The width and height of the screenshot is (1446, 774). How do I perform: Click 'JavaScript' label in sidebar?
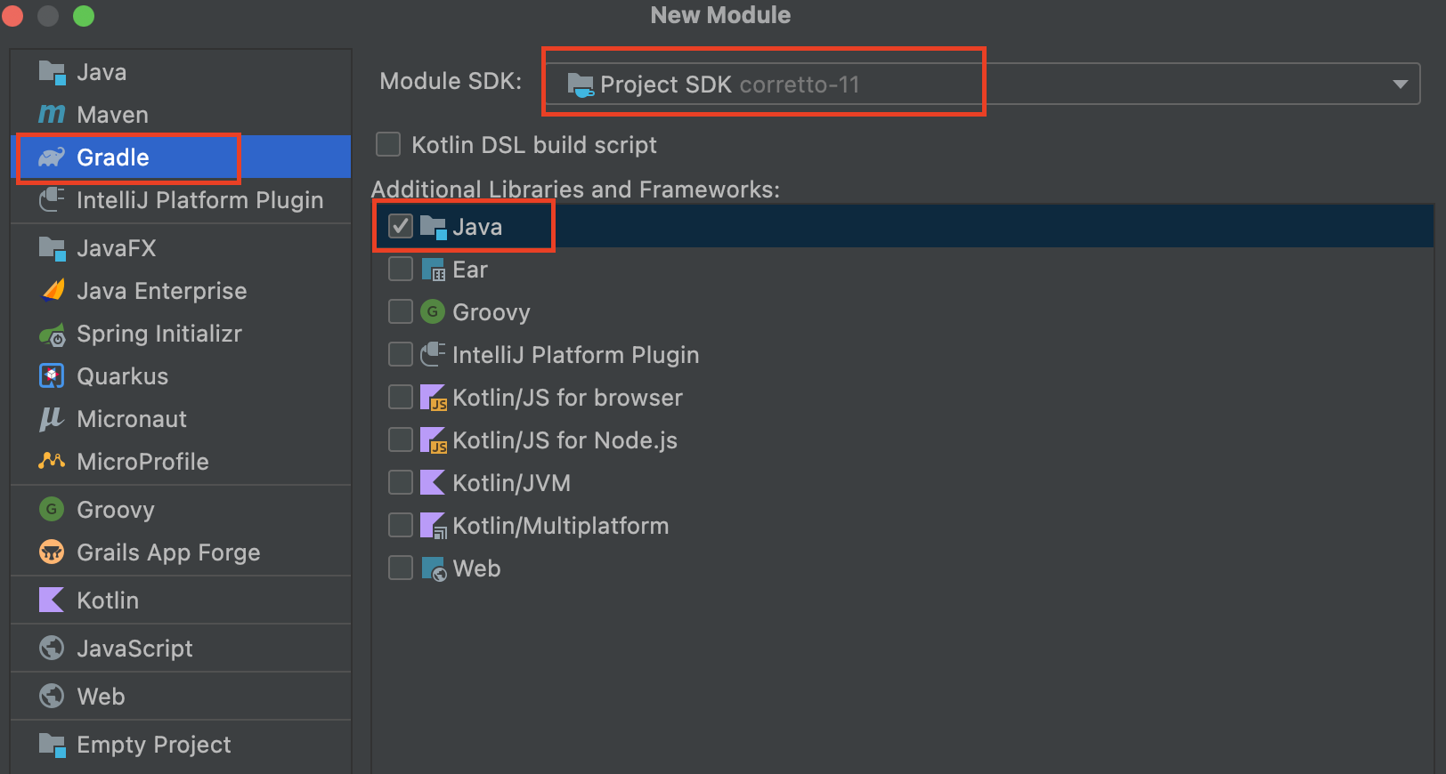point(134,649)
